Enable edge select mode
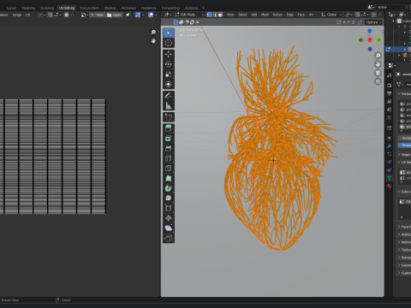The height and width of the screenshot is (308, 411). coord(215,15)
